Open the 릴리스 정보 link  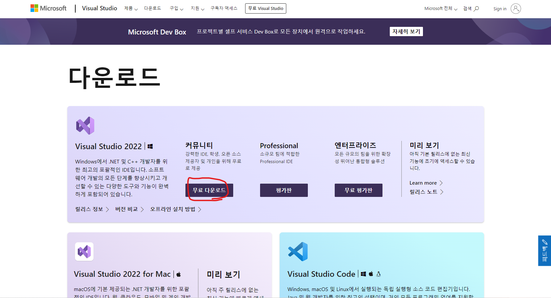pyautogui.click(x=92, y=209)
